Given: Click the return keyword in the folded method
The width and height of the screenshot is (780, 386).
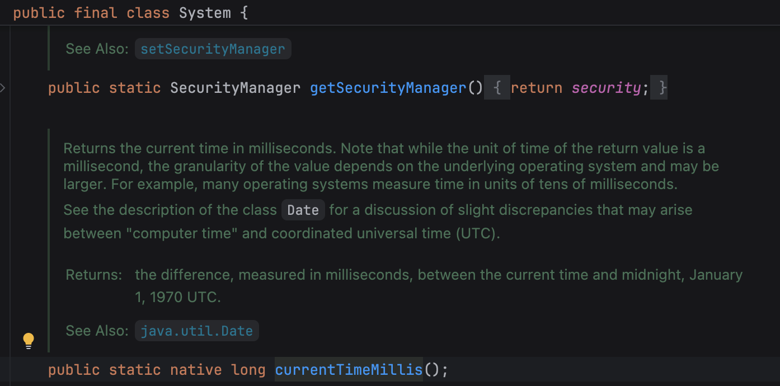Looking at the screenshot, I should (536, 88).
